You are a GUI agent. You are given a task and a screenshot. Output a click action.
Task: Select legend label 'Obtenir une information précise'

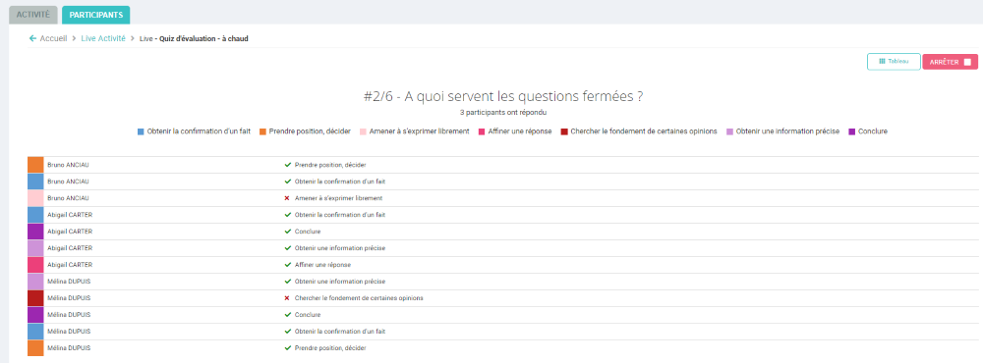[x=787, y=131]
